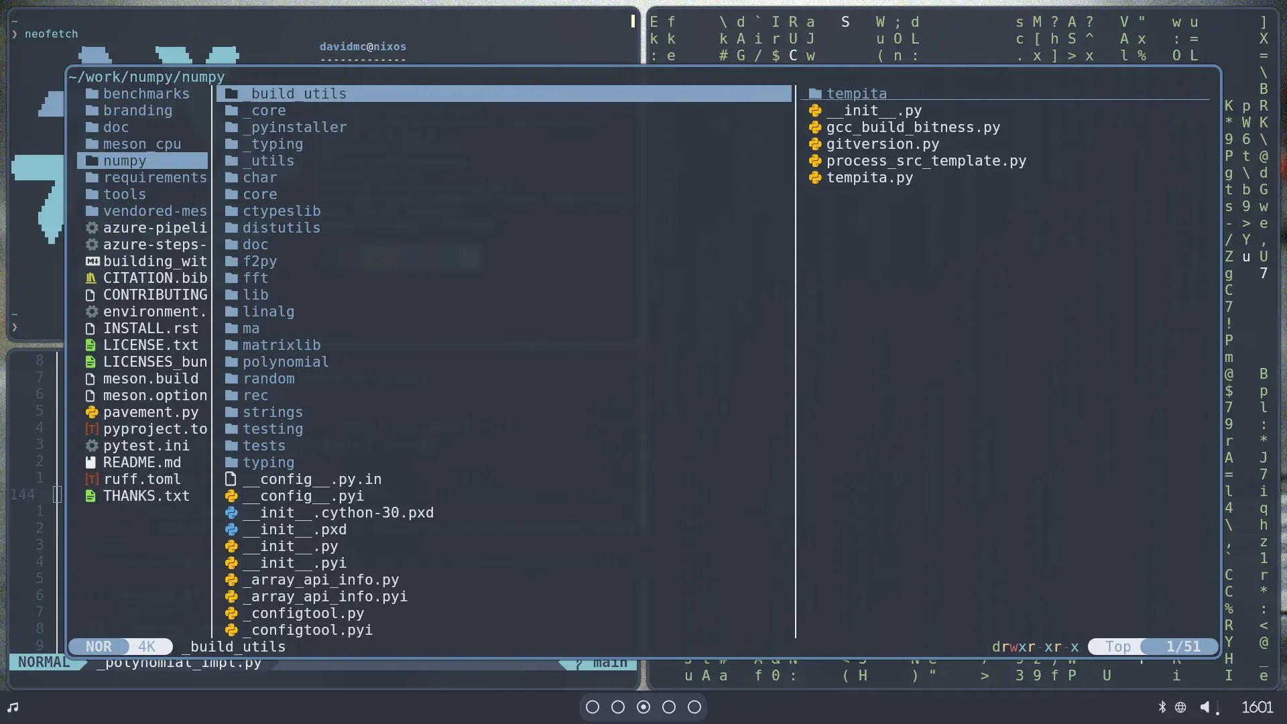Switch to the first workspace indicator

tap(593, 707)
